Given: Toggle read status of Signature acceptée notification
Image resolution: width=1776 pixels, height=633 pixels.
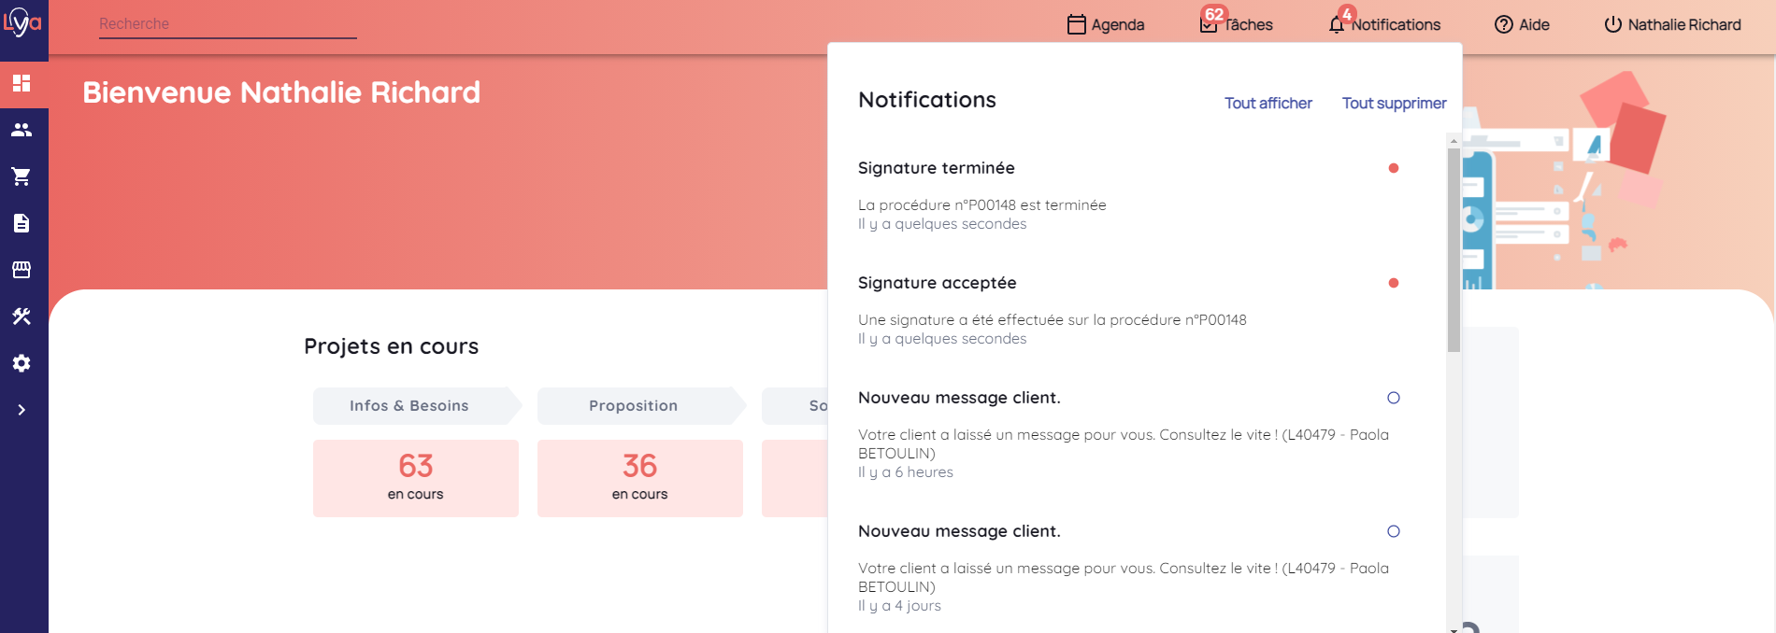Looking at the screenshot, I should [1393, 283].
